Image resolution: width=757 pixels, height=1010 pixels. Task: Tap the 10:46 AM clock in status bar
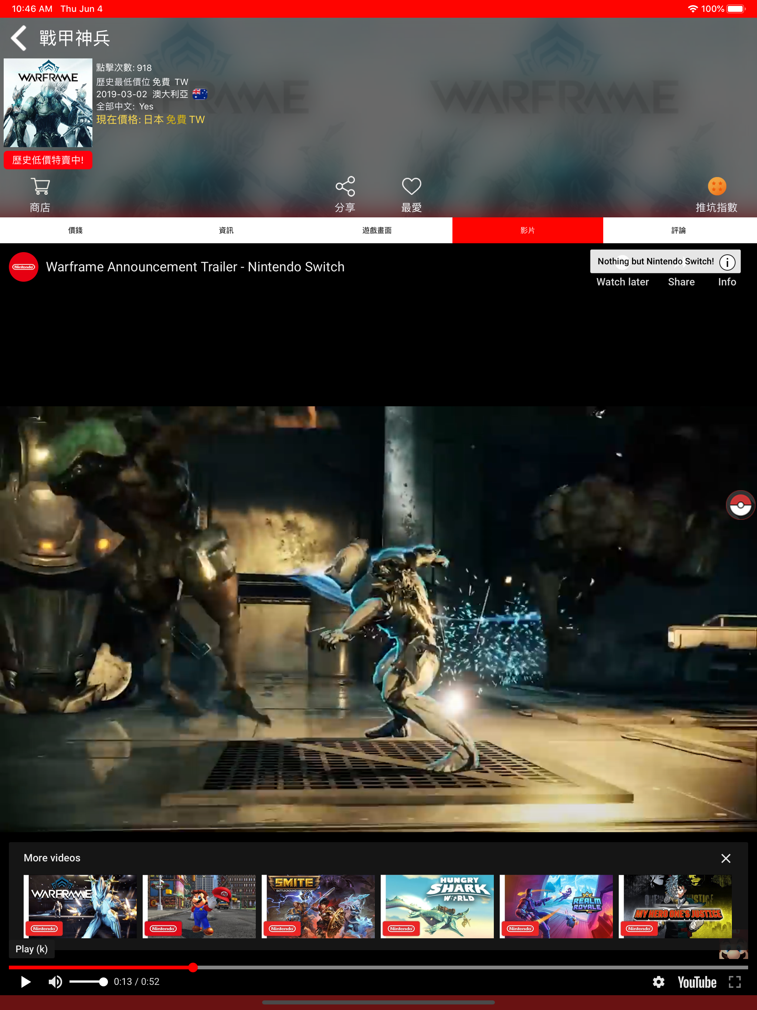[x=32, y=9]
